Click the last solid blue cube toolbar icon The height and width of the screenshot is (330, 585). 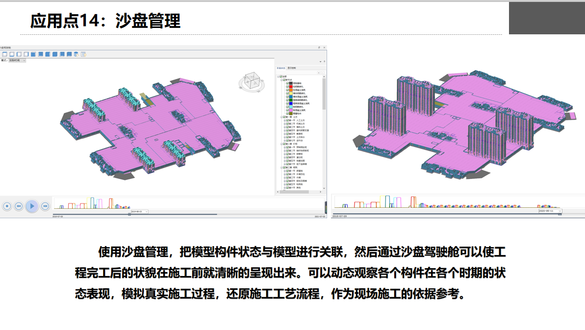pyautogui.click(x=69, y=54)
